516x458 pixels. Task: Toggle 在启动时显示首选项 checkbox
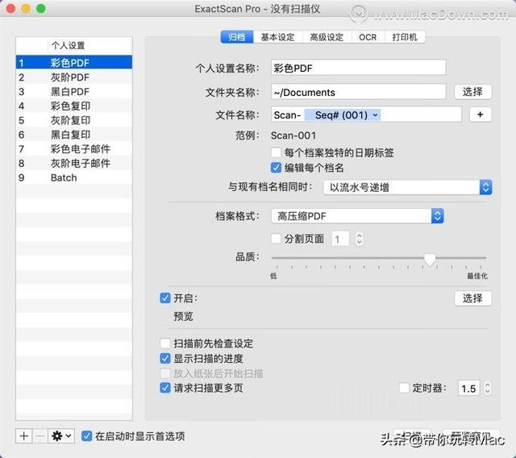coord(86,436)
